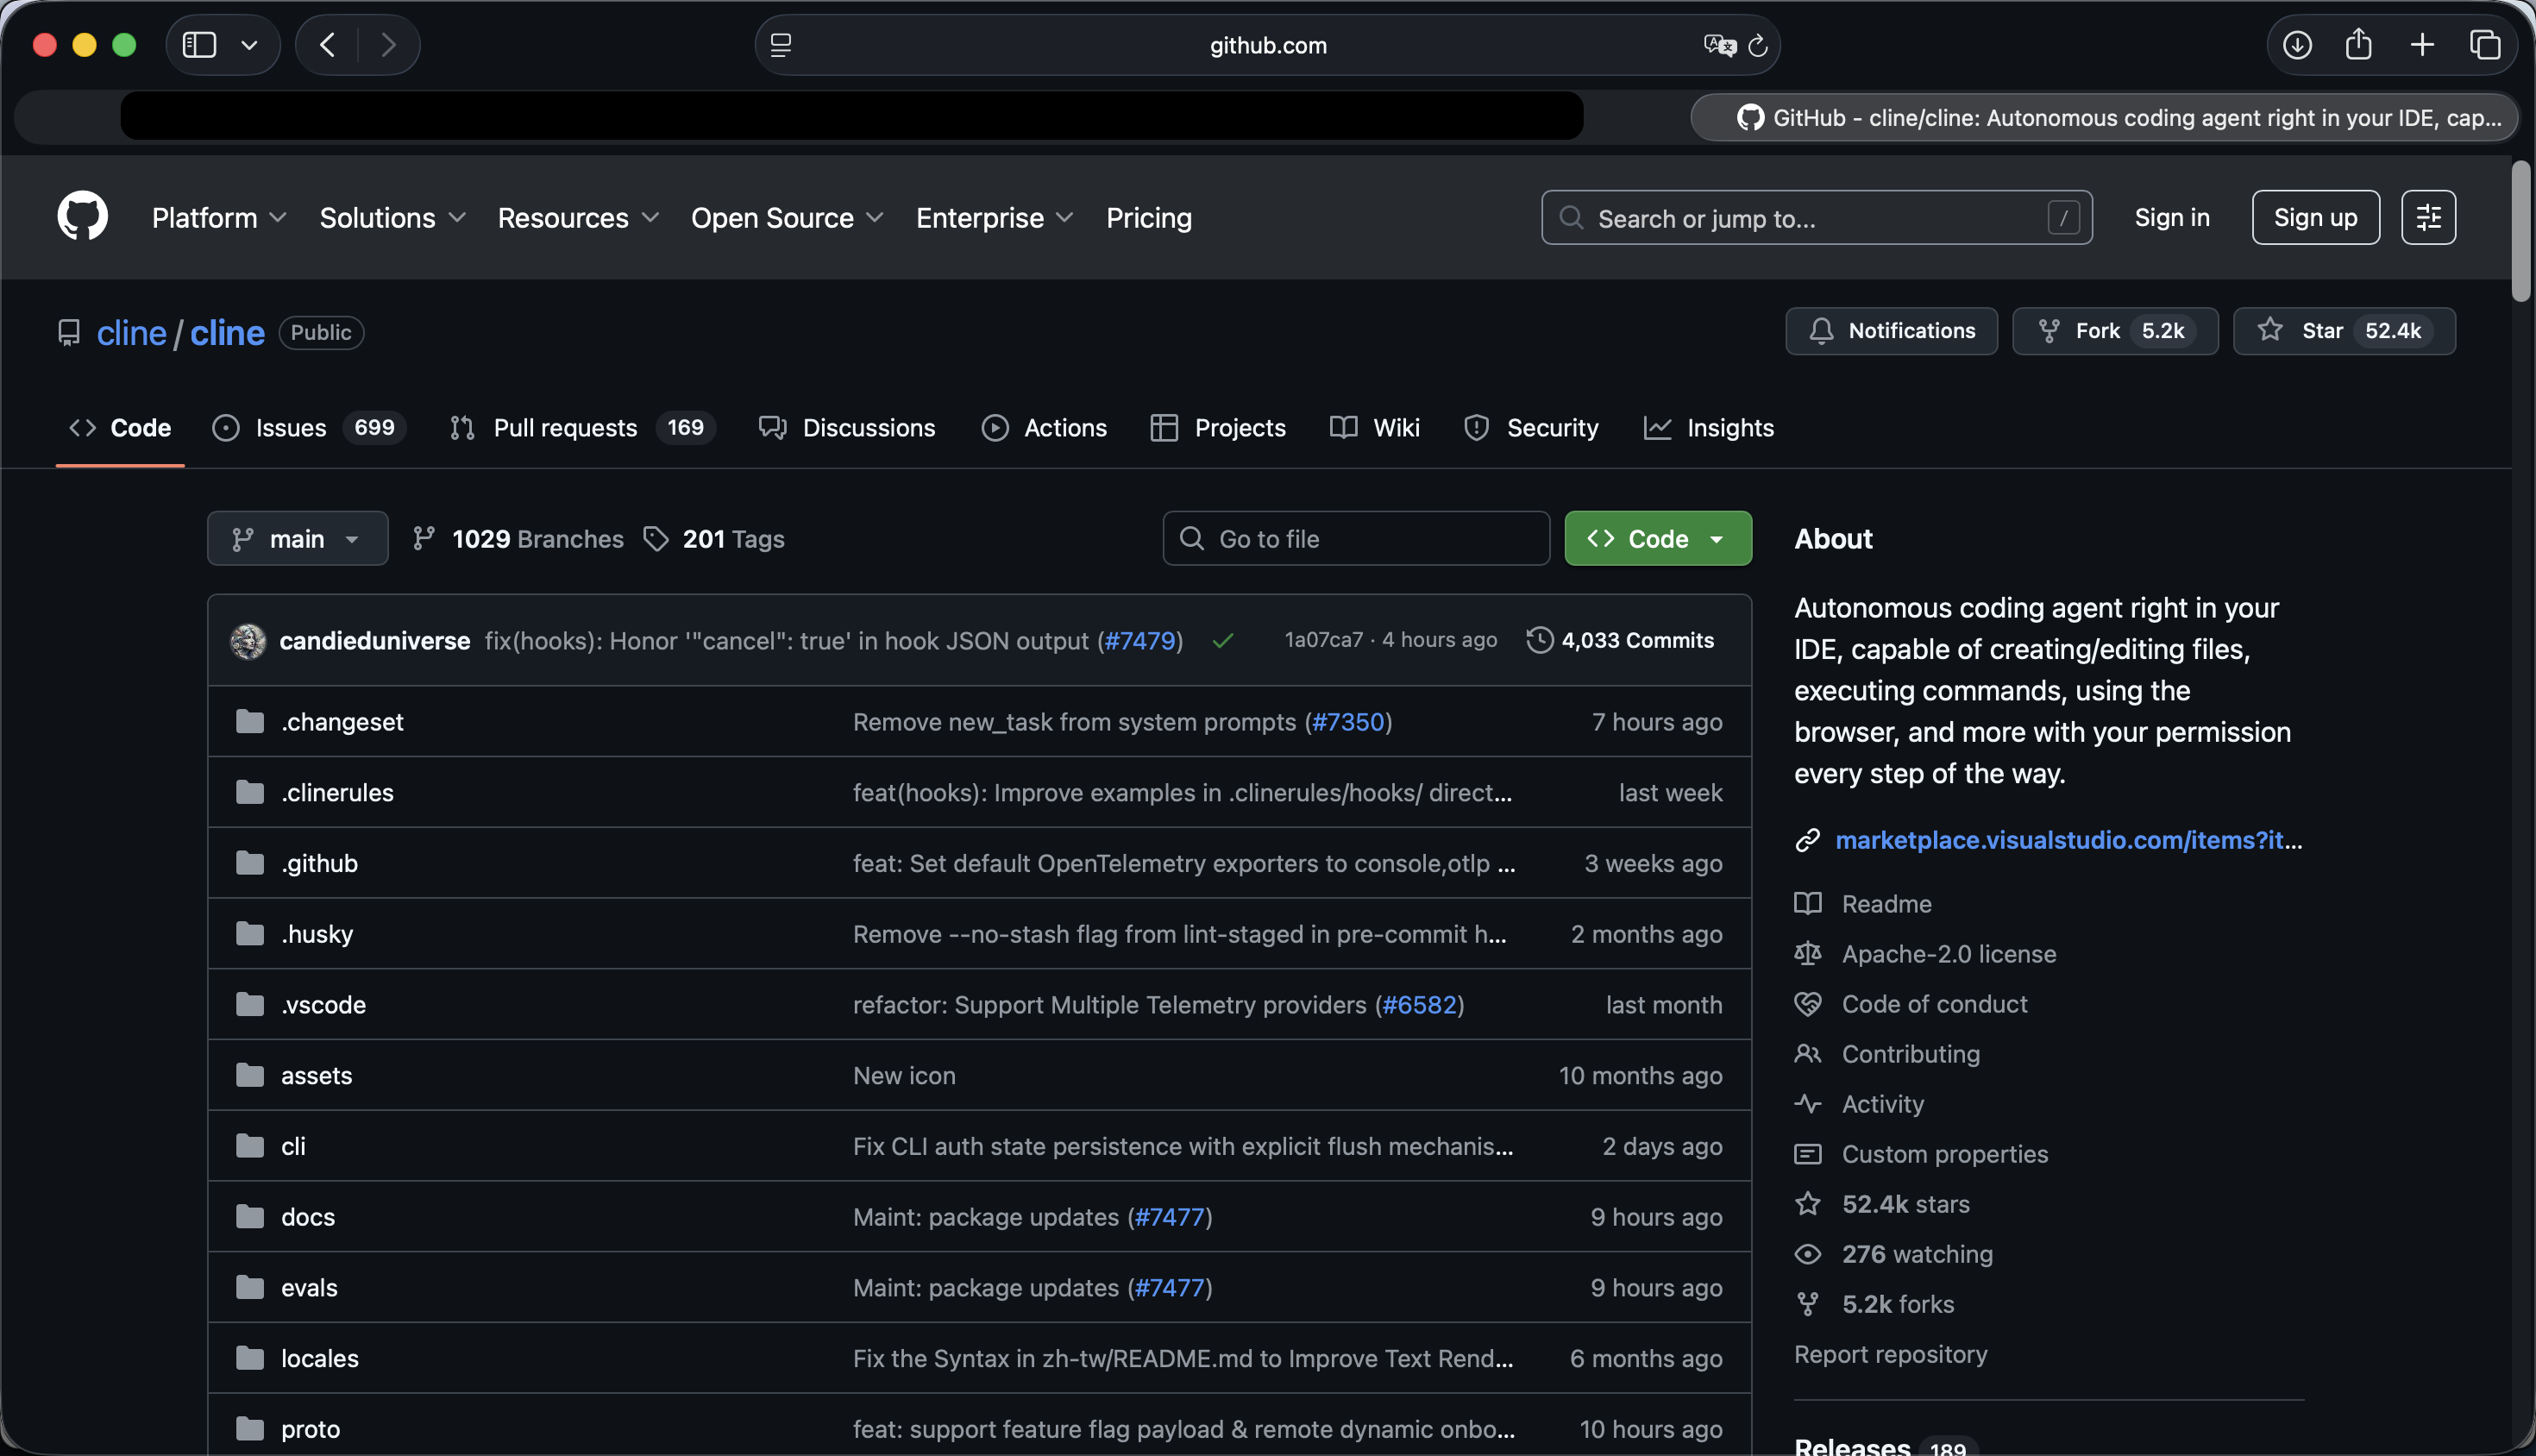Viewport: 2536px width, 1456px height.
Task: Click the Safari share icon
Action: [x=2358, y=45]
